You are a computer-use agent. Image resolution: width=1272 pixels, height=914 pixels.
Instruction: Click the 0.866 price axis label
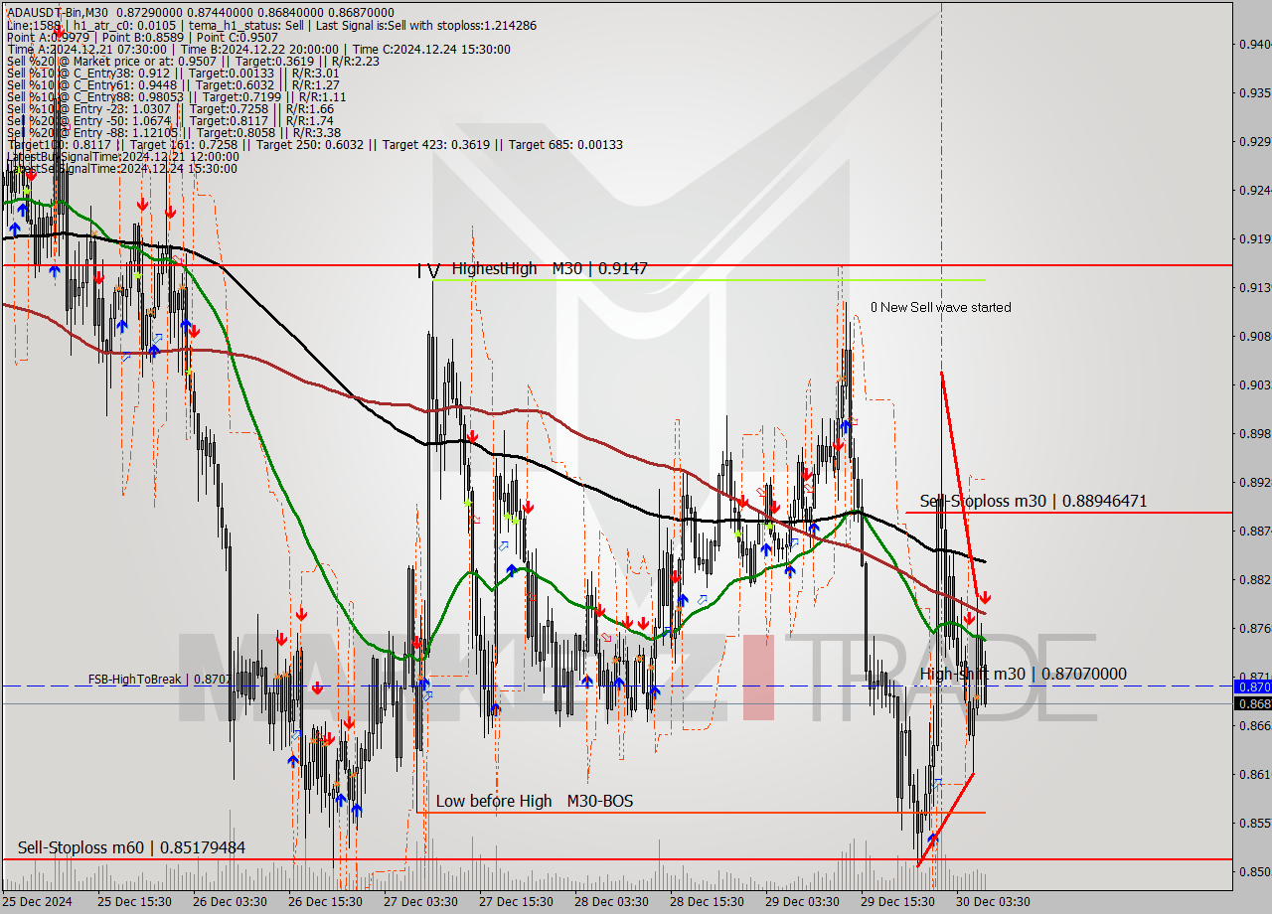[1254, 725]
